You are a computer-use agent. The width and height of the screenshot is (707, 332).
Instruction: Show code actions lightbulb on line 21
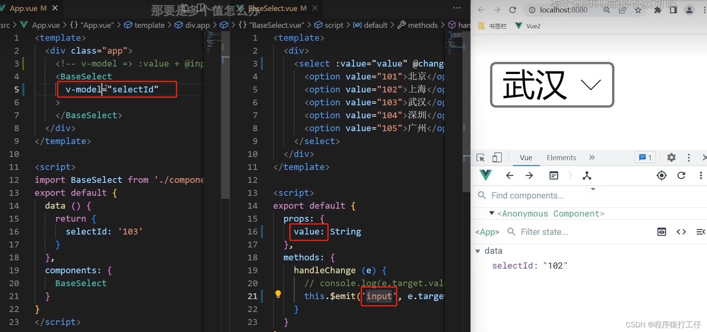coord(278,294)
